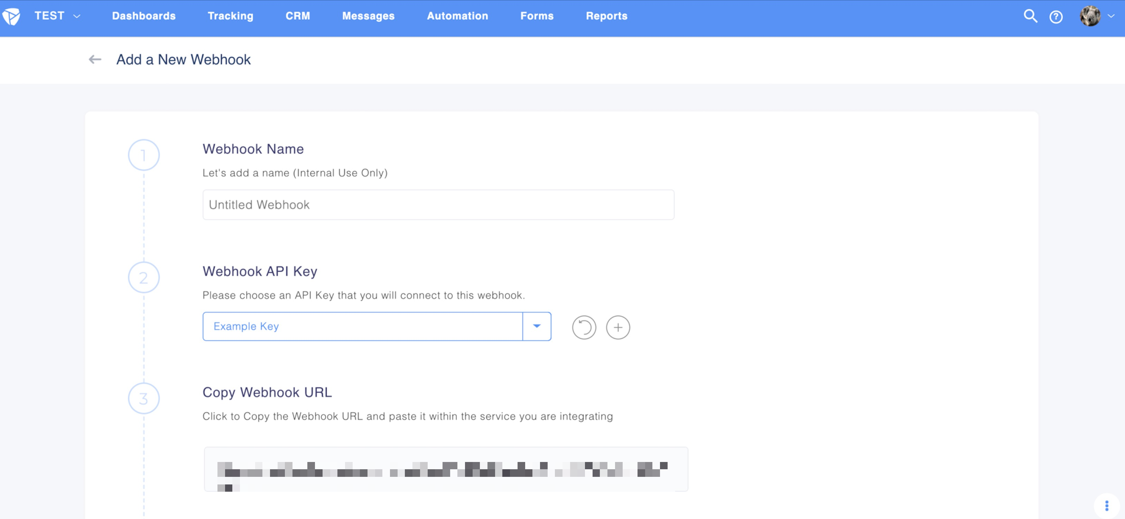Add a new API key with plus icon

pyautogui.click(x=617, y=327)
